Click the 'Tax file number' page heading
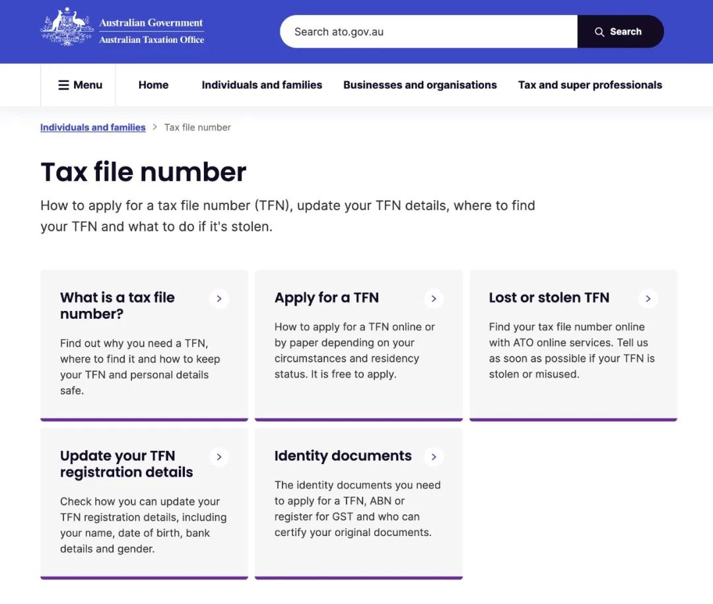Screen dimensions: 713x604 coord(143,172)
